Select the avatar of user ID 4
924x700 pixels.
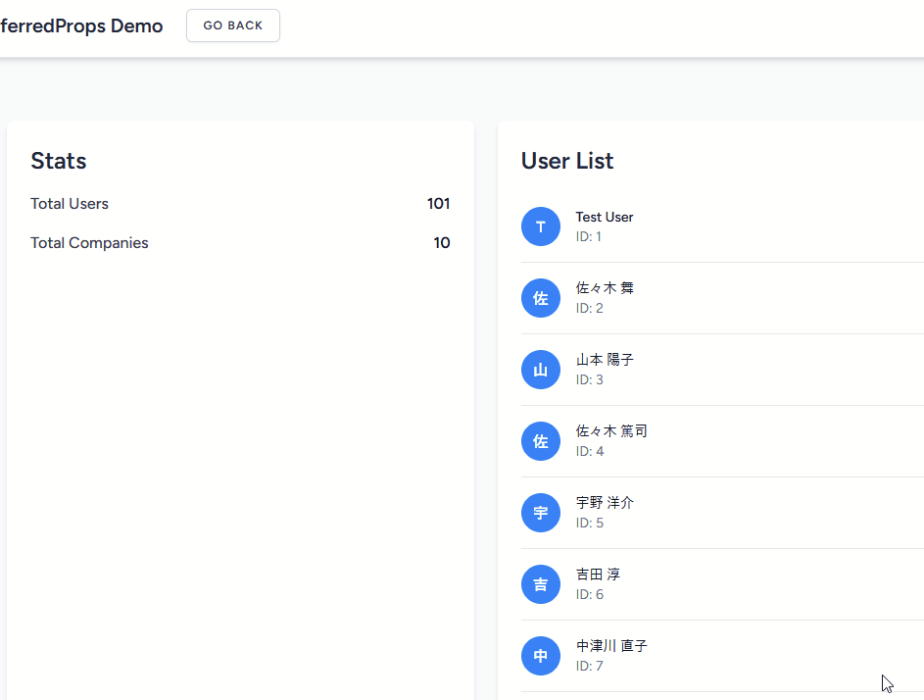(x=540, y=441)
